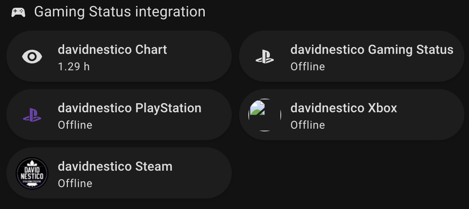Click the white PlayStation logo on Gaming Status tile
This screenshot has height=209, width=469.
[x=265, y=56]
